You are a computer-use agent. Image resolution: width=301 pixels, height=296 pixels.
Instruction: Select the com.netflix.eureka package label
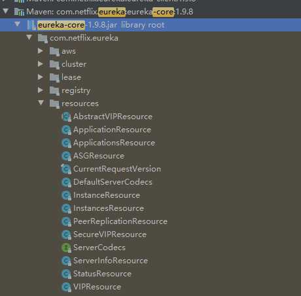84,38
